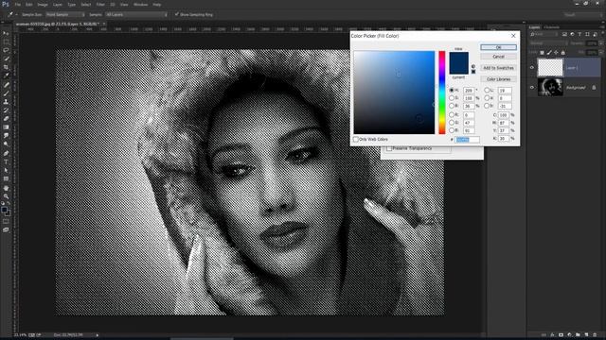Enable Only Web Colors checkbox
The image size is (606, 340).
coord(356,139)
